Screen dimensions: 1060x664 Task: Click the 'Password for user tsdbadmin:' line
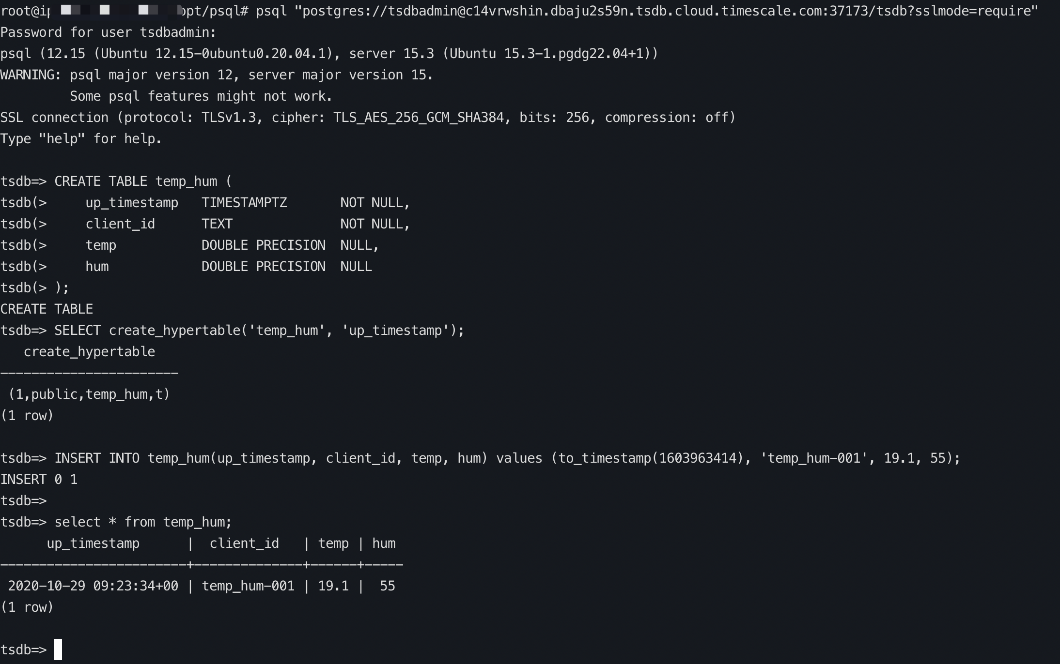108,32
